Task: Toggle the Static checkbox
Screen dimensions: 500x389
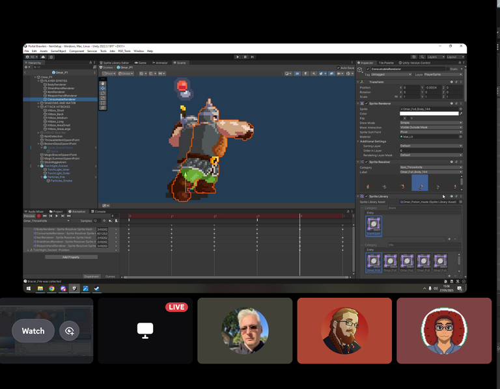Action: click(x=447, y=69)
